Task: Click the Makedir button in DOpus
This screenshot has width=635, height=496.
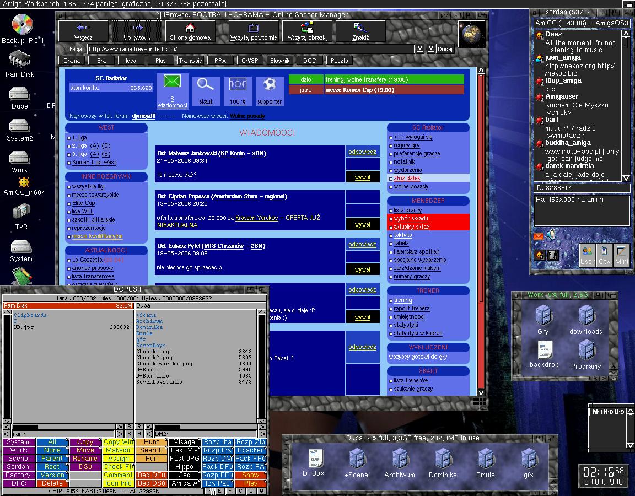Action: (x=119, y=450)
